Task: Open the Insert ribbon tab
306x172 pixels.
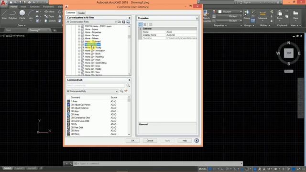Action: point(23,7)
